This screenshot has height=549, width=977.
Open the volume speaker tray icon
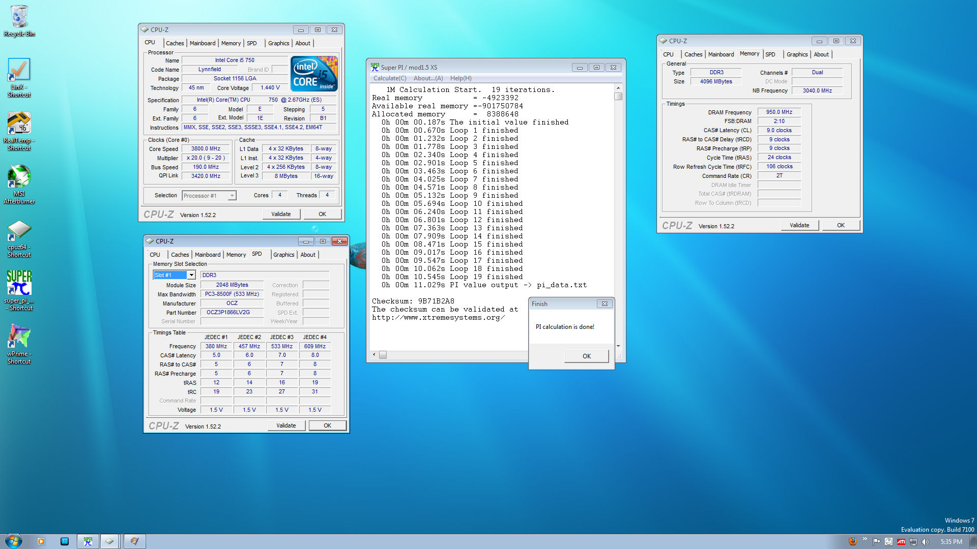point(925,541)
